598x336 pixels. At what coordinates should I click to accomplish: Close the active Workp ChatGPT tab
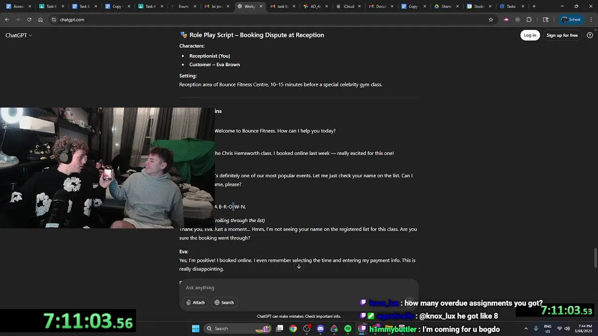261,7
